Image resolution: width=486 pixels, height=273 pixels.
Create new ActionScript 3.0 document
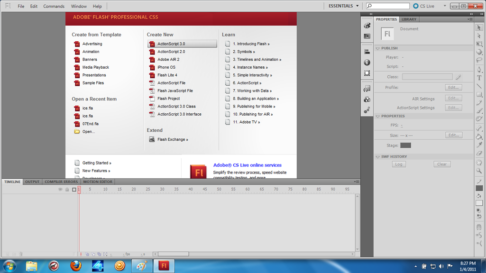pos(182,44)
